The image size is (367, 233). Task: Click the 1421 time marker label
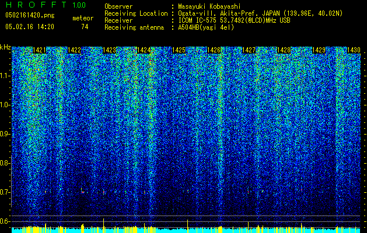(x=39, y=50)
